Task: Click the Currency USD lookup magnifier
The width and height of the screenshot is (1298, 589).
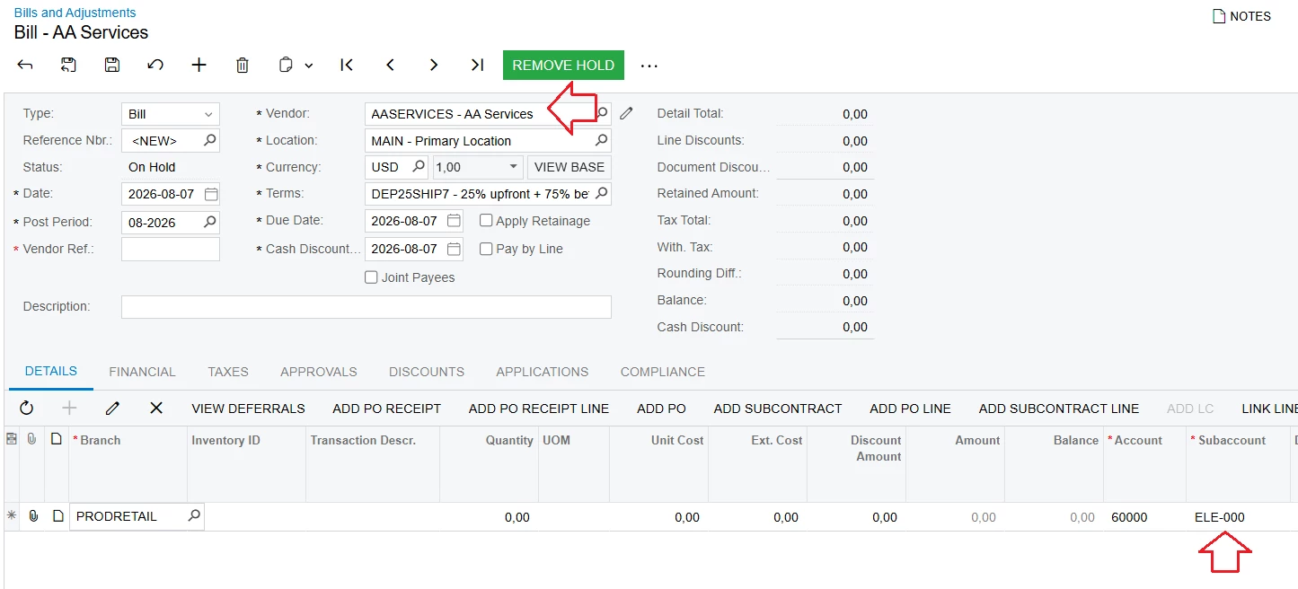Action: 419,167
